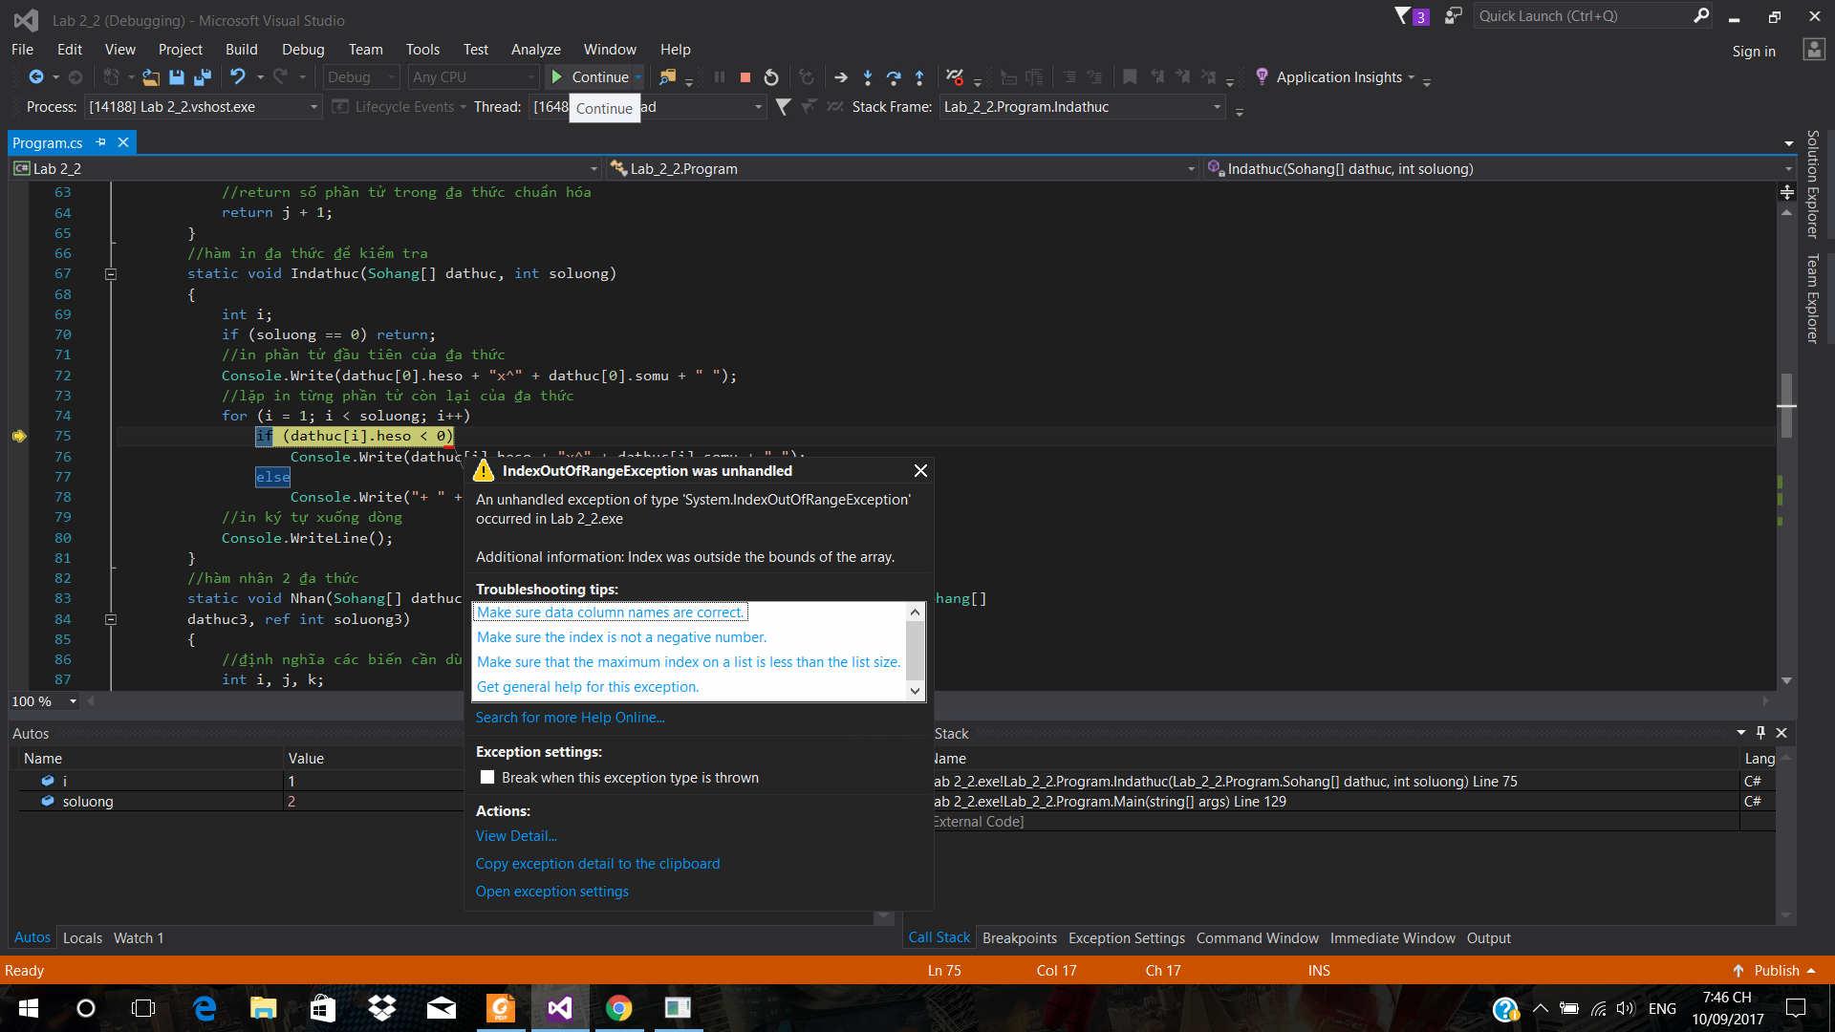Open Application Insights dropdown arrow

1411,77
